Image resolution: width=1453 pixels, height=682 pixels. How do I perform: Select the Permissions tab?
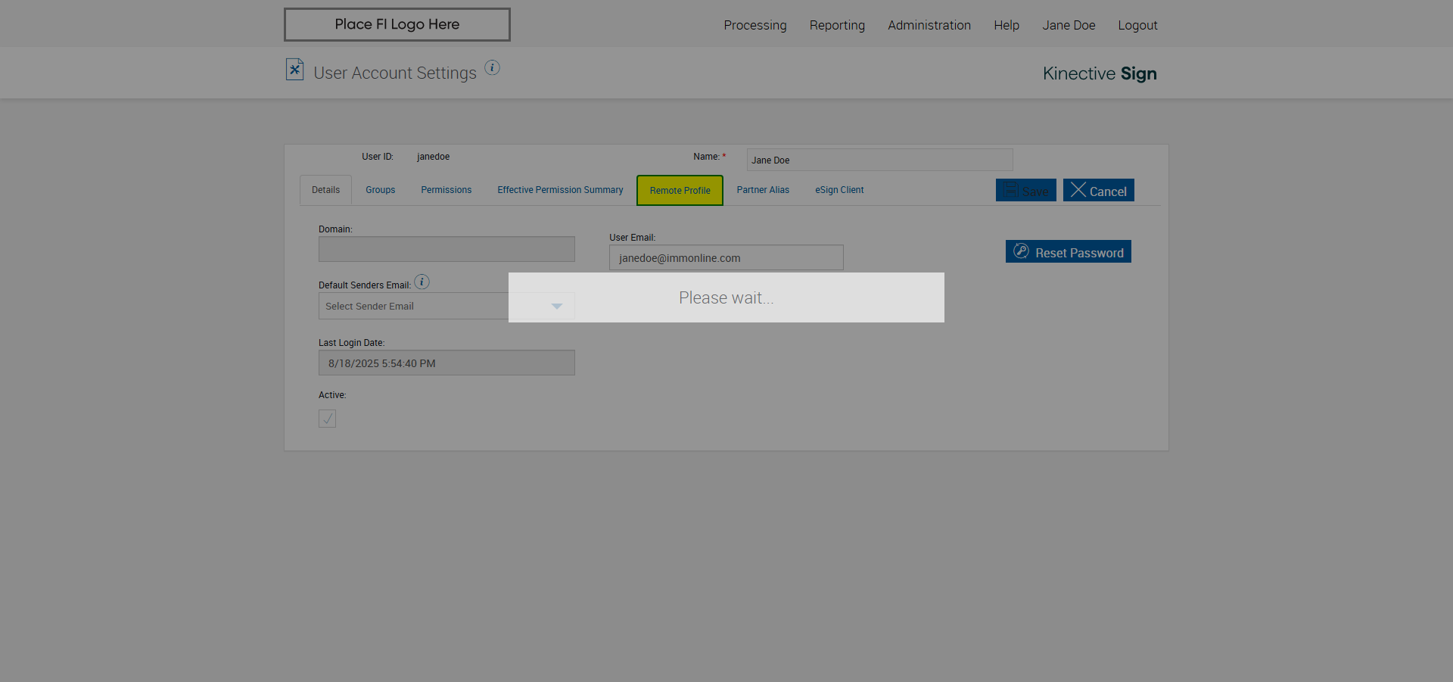(x=446, y=190)
